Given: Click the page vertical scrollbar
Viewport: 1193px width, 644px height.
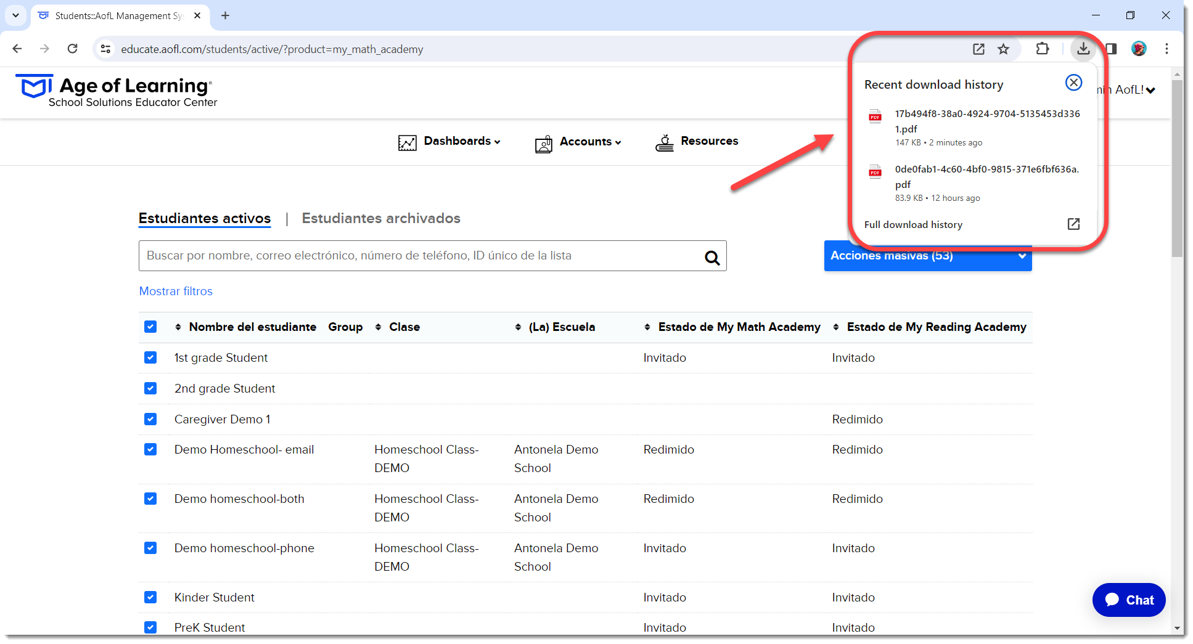Looking at the screenshot, I should [x=1177, y=168].
